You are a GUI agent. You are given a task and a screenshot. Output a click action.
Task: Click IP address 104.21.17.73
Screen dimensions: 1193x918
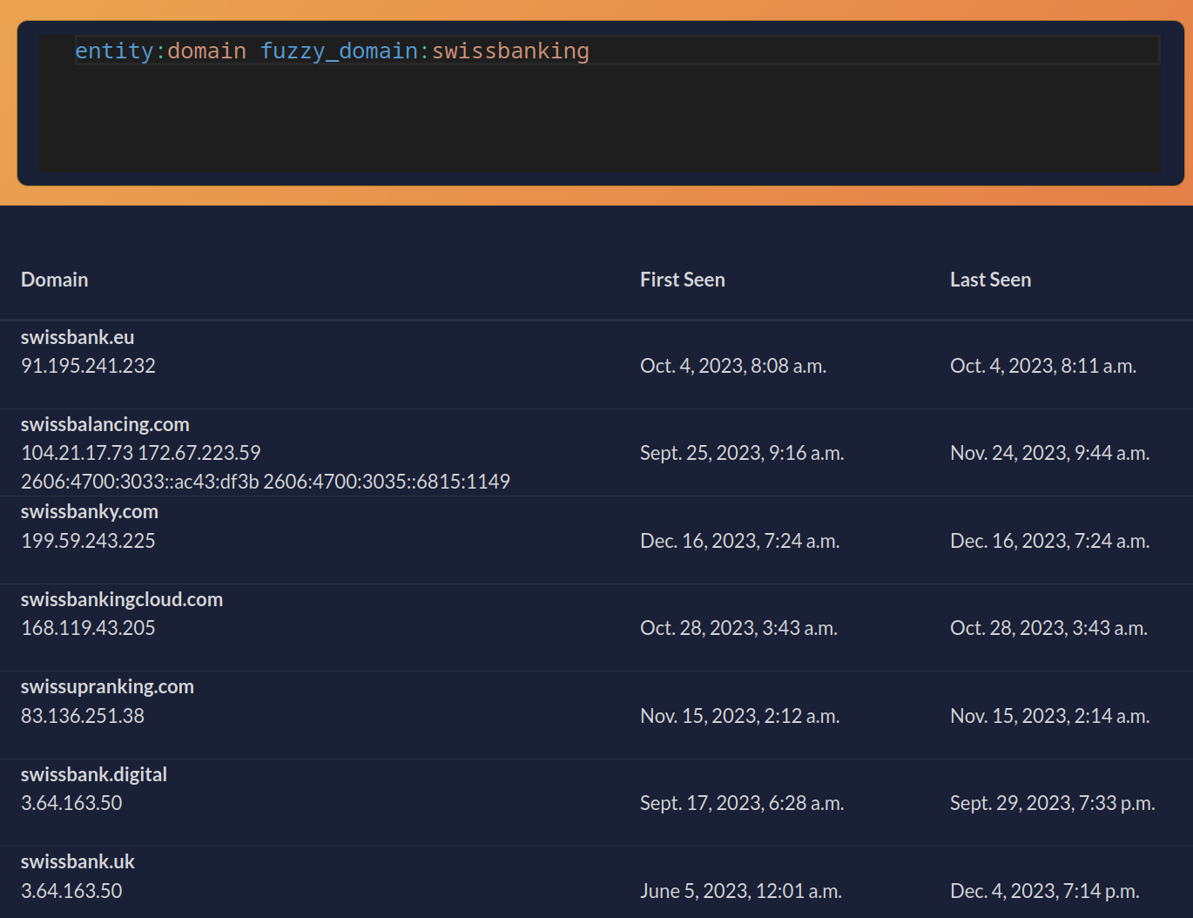click(77, 453)
